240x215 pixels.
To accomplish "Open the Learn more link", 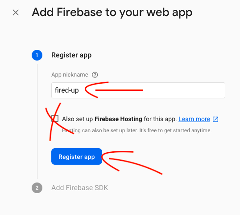I will [x=194, y=119].
